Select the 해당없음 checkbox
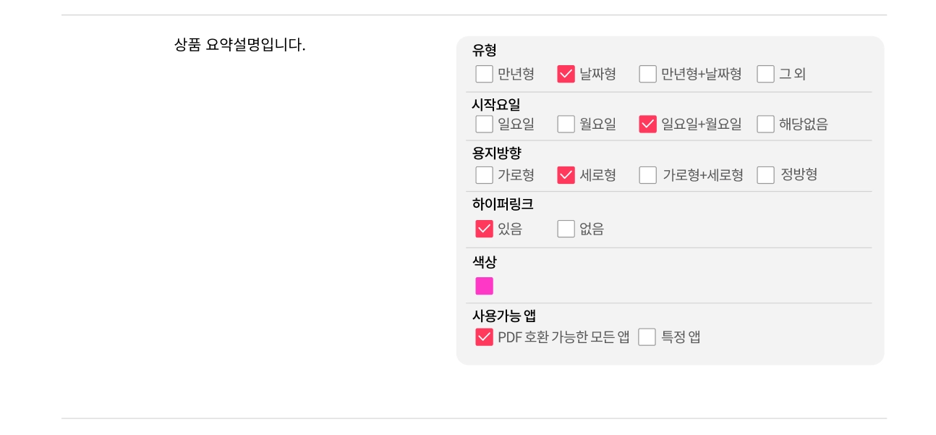Viewport: 936px width, 435px height. click(765, 124)
